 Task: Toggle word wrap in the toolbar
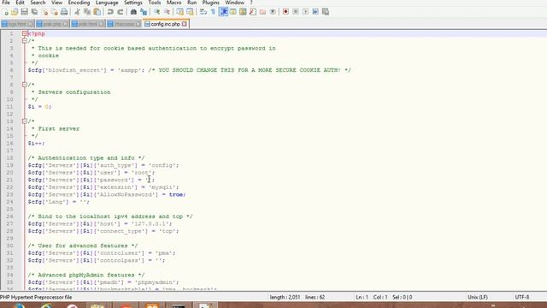pos(203,12)
